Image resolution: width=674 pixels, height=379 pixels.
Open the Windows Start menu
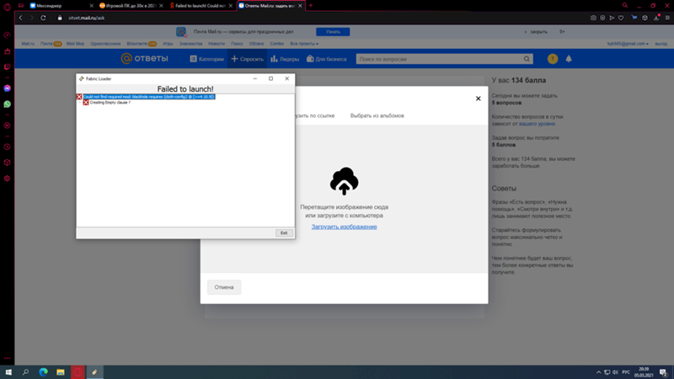click(8, 371)
